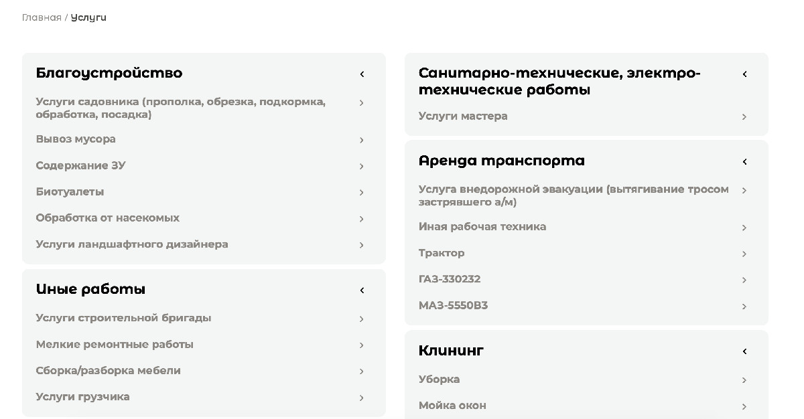The height and width of the screenshot is (419, 804).
Task: Click chevron beside Вывоз мусора
Action: tap(362, 141)
